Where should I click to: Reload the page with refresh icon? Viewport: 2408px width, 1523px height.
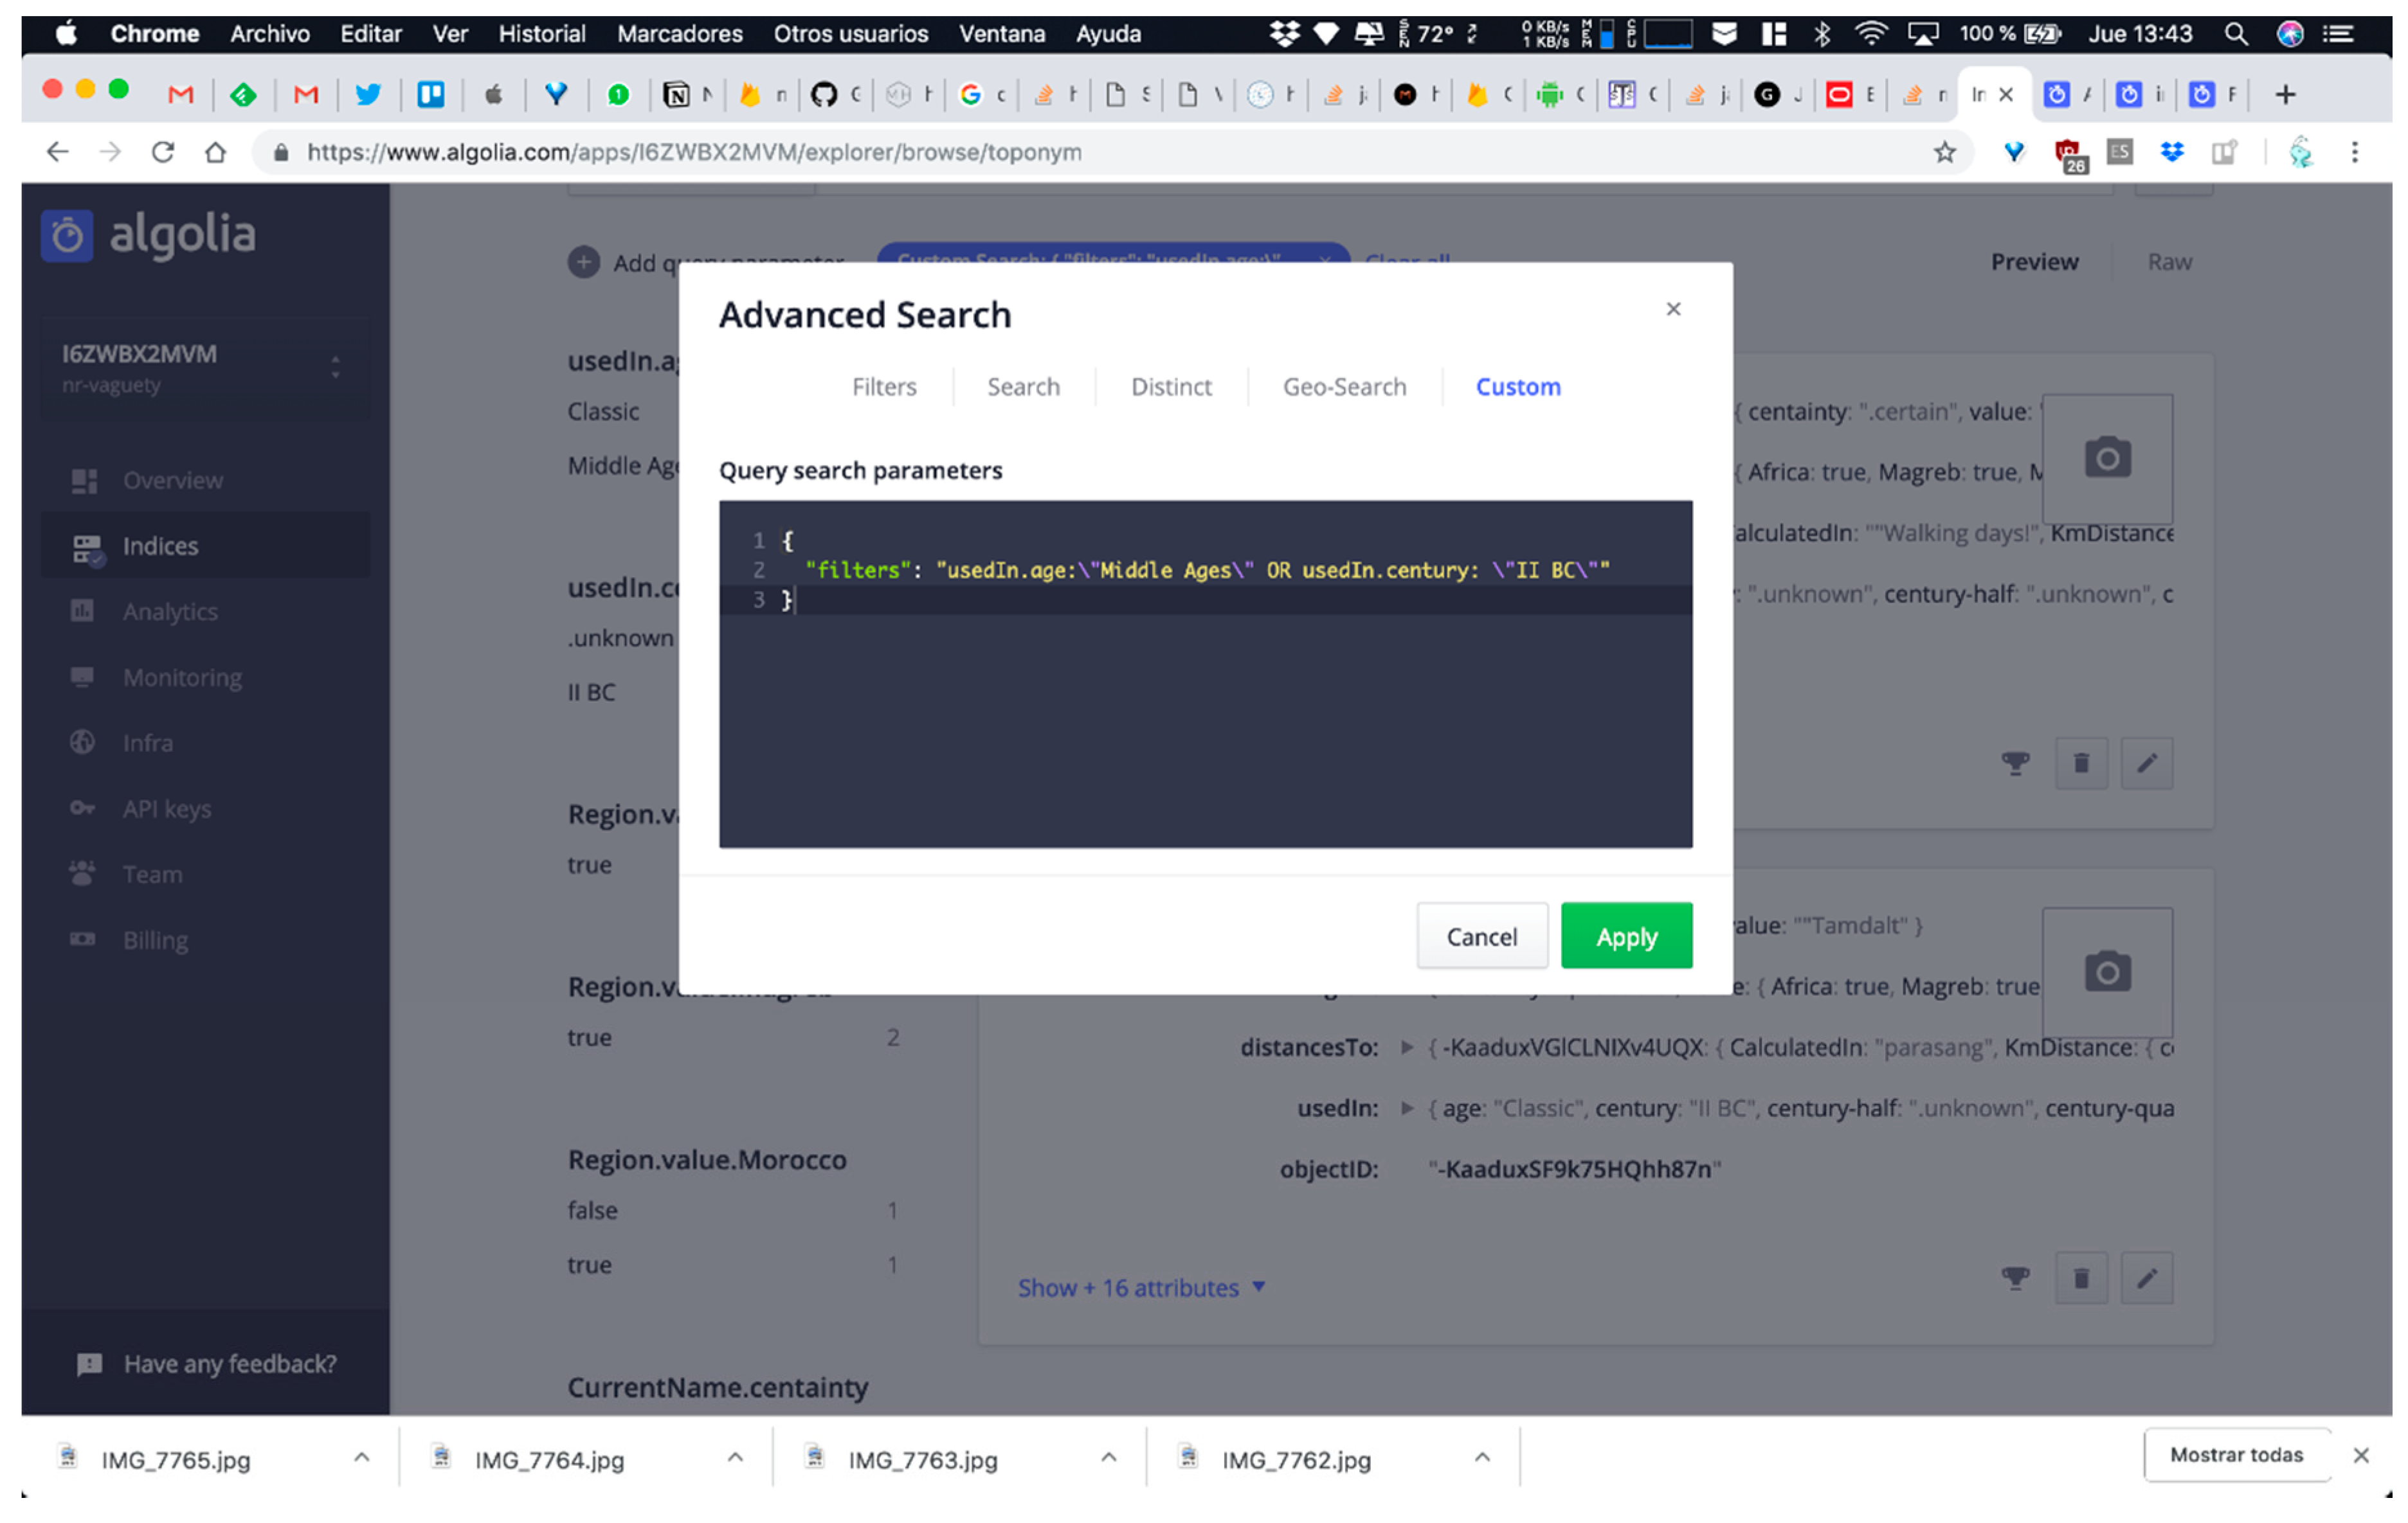point(163,152)
